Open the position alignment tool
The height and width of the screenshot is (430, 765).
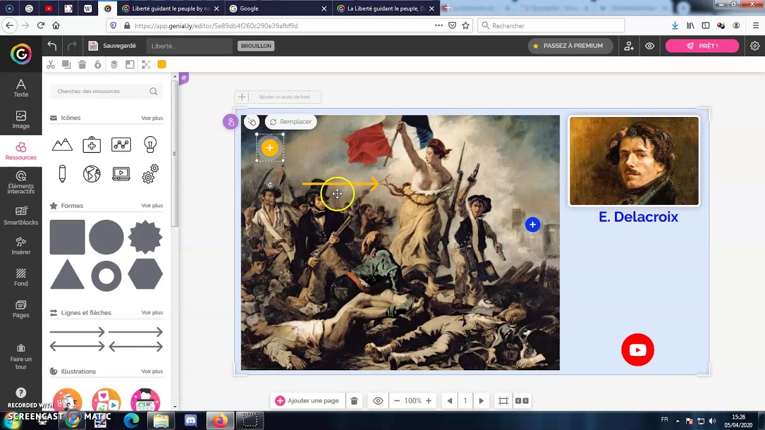[x=130, y=64]
